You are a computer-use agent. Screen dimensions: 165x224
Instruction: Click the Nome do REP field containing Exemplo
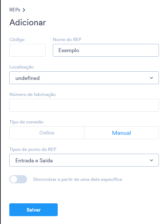(x=106, y=50)
